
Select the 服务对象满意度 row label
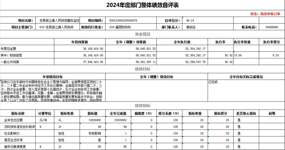(x=15, y=147)
